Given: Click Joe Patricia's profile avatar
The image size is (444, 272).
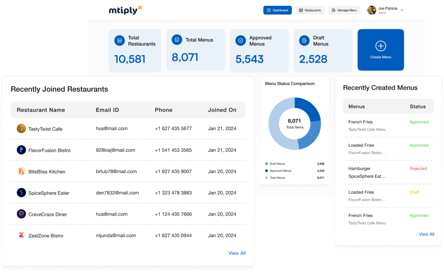Looking at the screenshot, I should [372, 10].
